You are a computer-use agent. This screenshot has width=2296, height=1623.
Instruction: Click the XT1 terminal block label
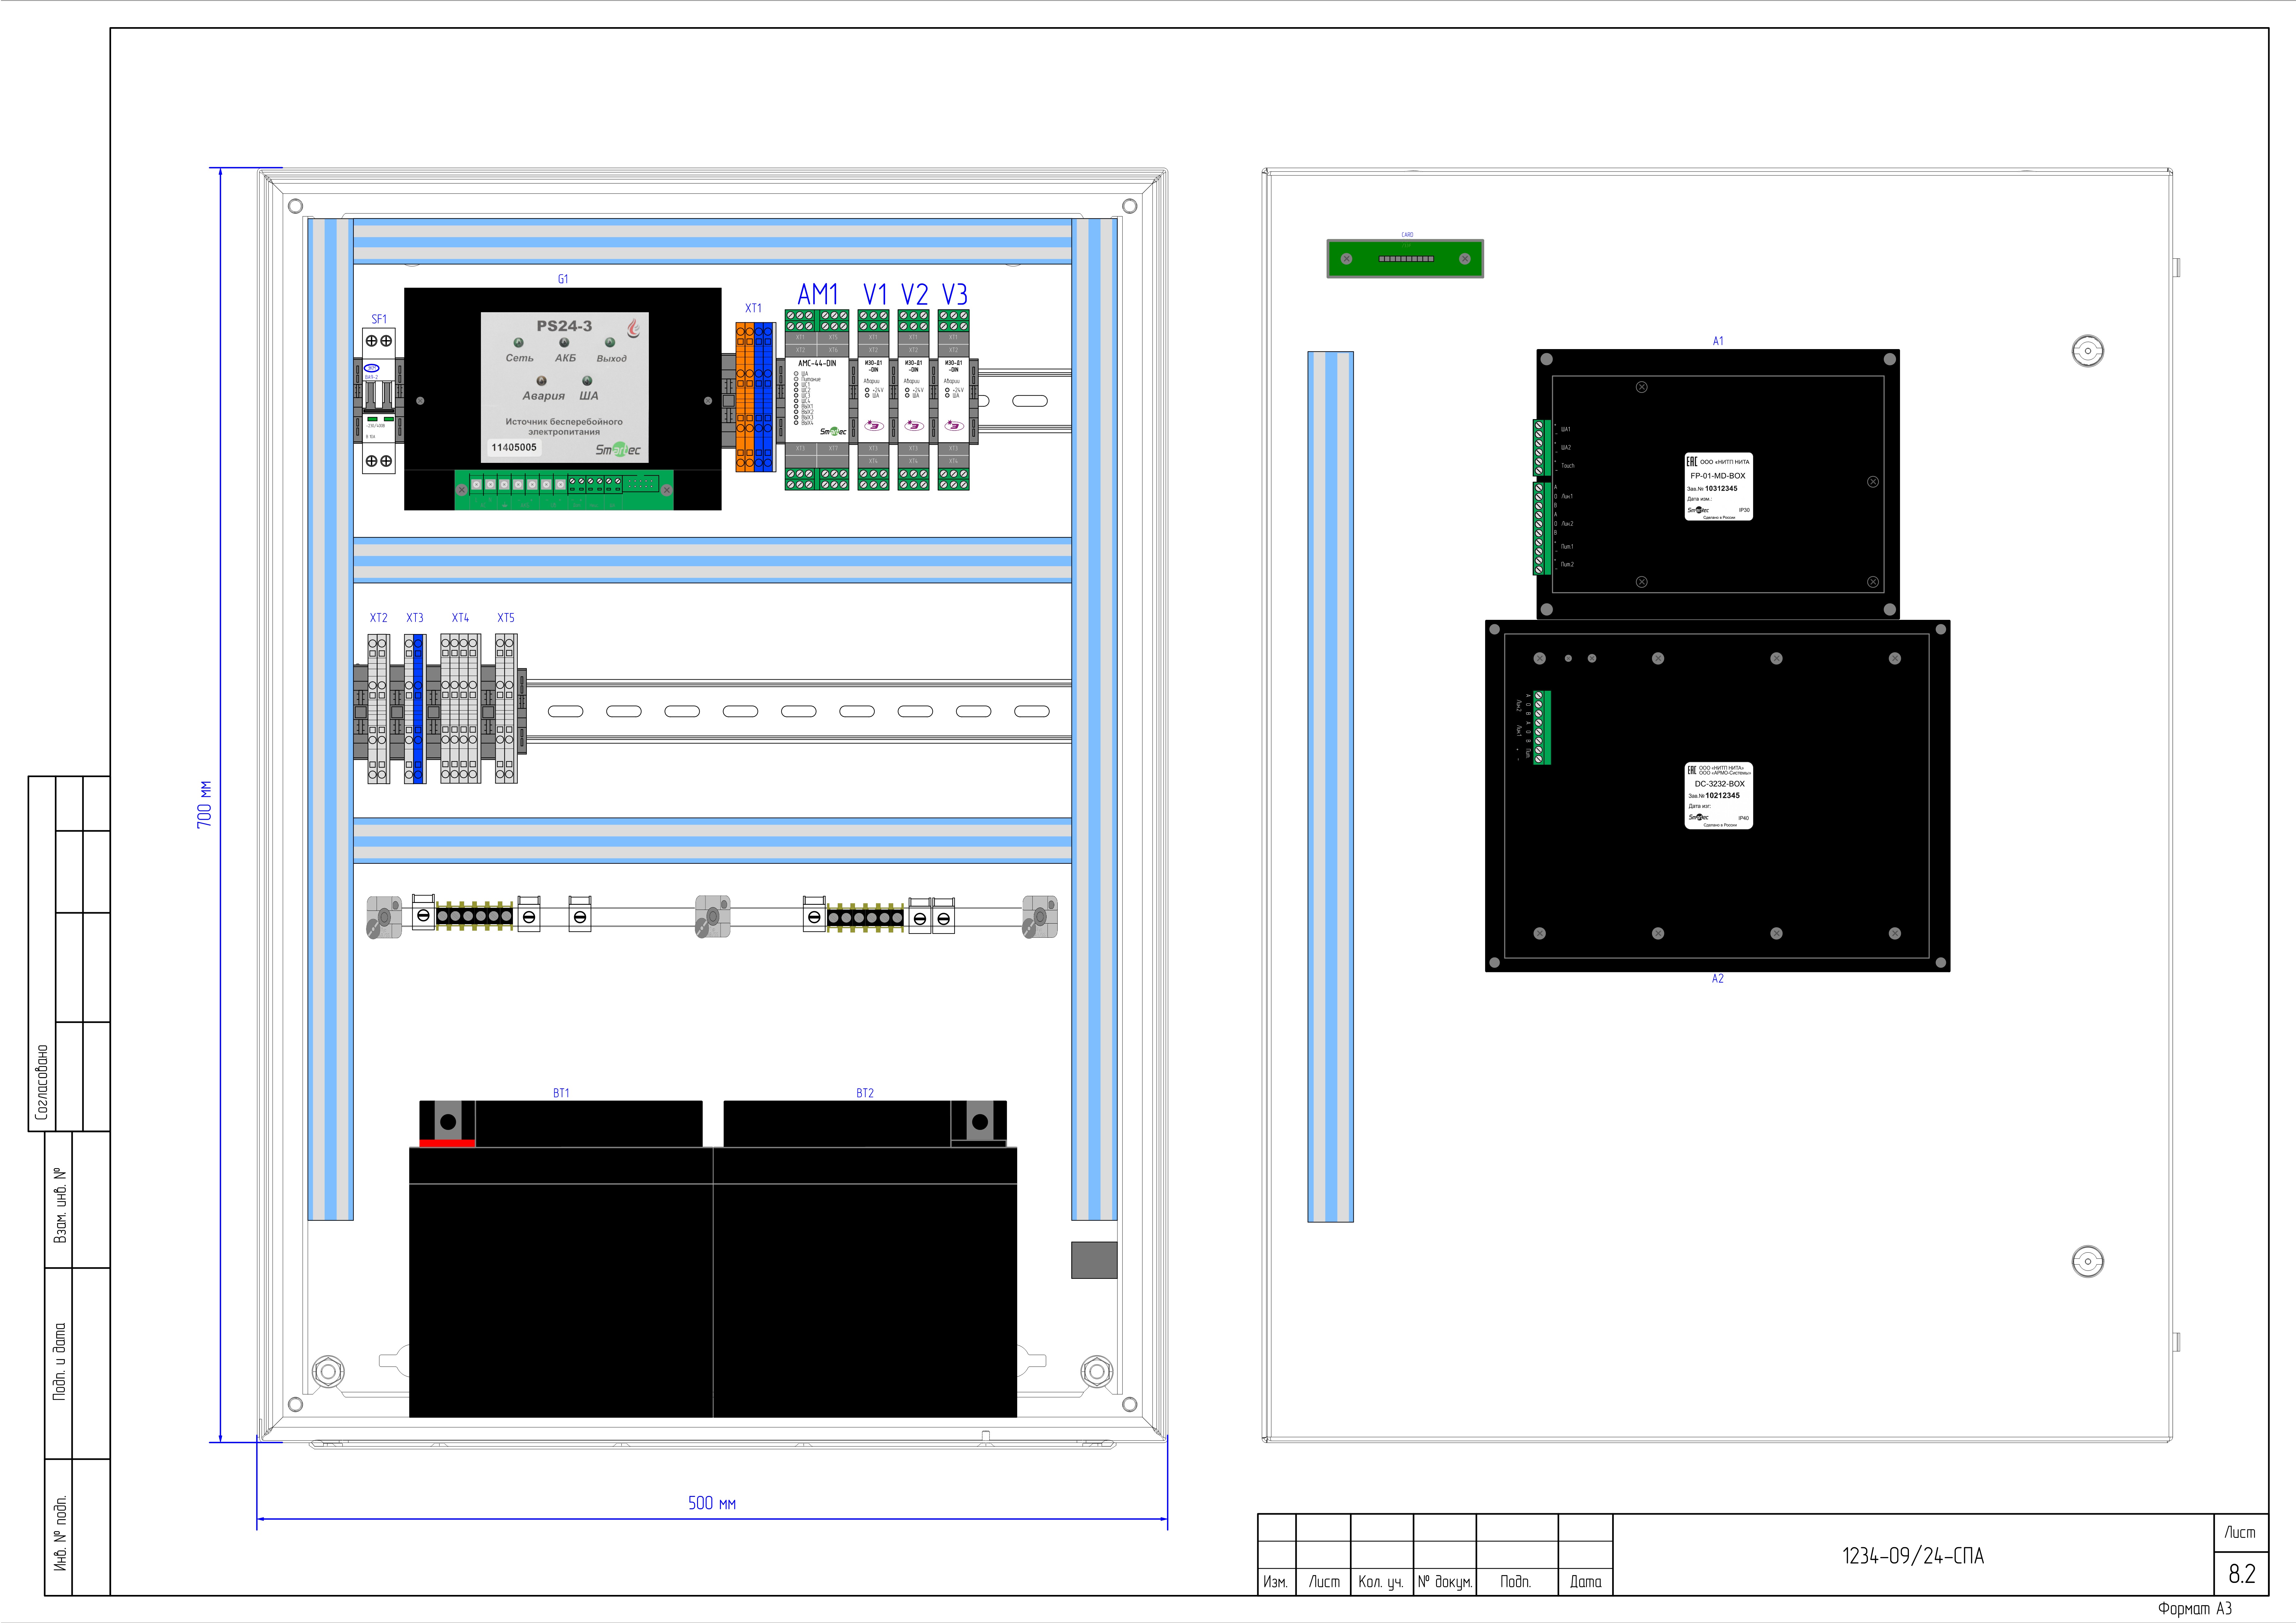[753, 308]
